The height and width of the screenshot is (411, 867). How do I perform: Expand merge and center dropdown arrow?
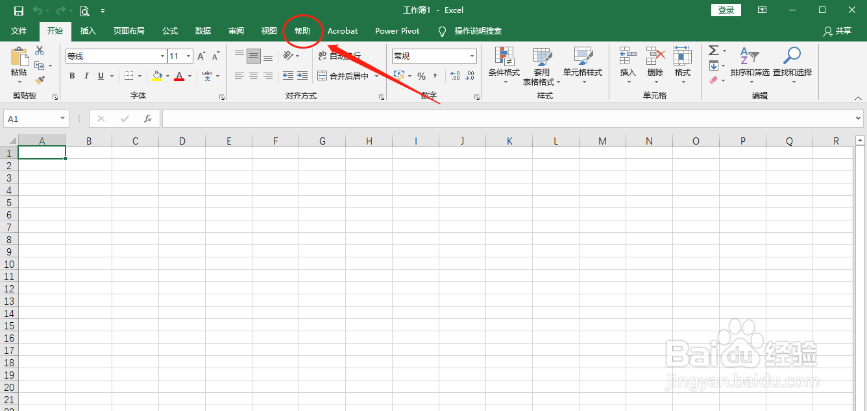(x=376, y=76)
